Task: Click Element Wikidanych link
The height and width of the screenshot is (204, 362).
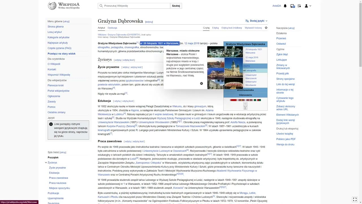Action: click(288, 115)
